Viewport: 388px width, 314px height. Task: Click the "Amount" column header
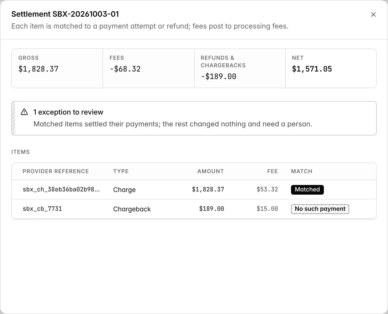[x=210, y=171]
